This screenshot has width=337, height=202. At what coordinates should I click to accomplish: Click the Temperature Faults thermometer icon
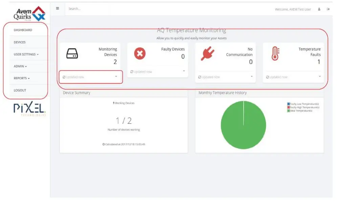(276, 53)
